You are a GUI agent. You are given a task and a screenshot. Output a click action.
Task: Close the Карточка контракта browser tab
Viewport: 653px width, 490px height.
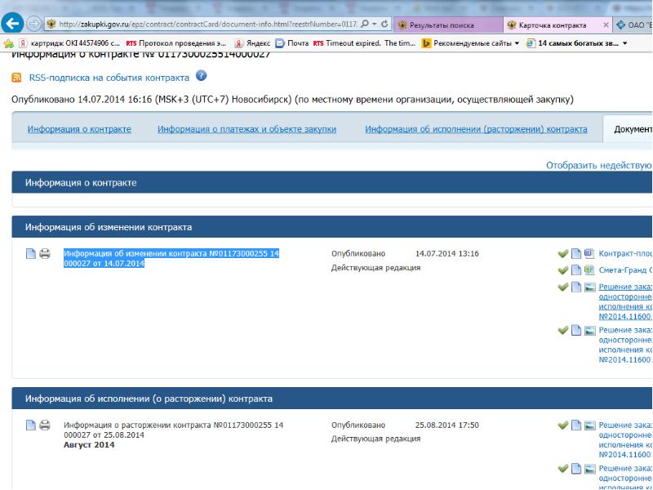[606, 24]
